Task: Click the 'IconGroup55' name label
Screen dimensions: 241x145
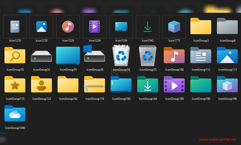Action: pos(148,70)
